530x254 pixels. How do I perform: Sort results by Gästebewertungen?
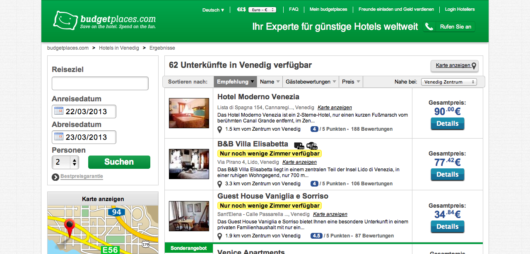pyautogui.click(x=311, y=82)
